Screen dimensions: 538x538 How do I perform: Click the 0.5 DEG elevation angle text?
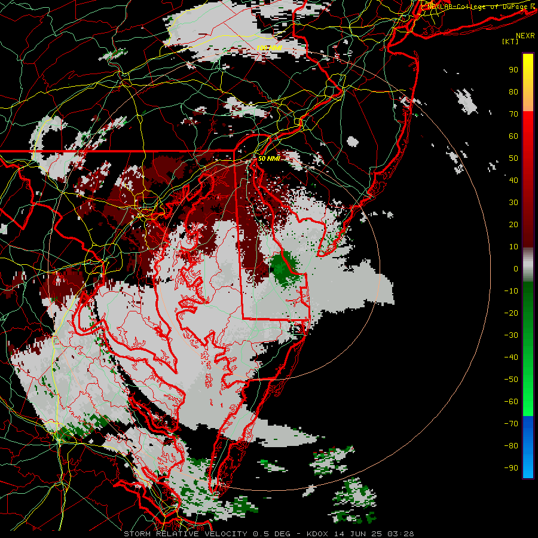pyautogui.click(x=271, y=534)
